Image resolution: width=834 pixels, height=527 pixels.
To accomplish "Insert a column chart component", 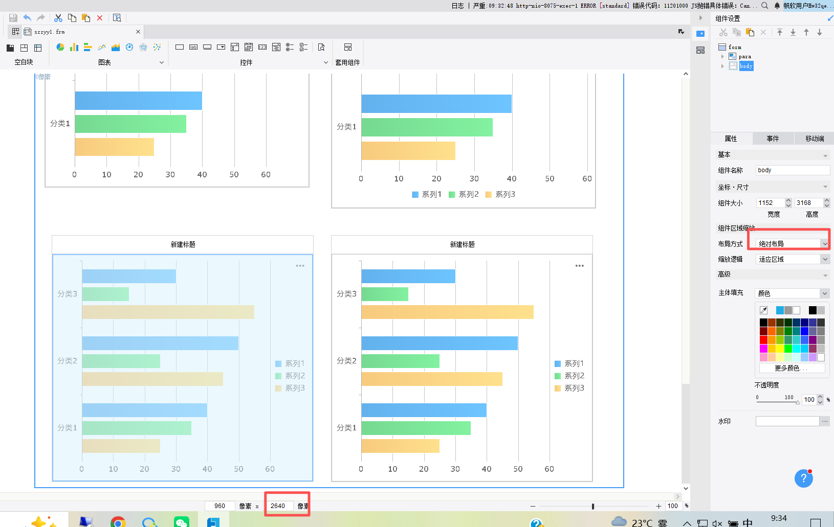I will click(x=74, y=47).
